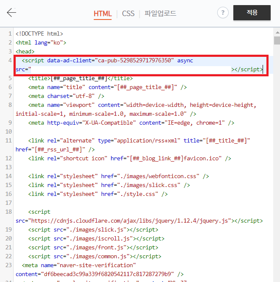280x282 pixels.
Task: Open the help question mark icon
Action: (223, 13)
